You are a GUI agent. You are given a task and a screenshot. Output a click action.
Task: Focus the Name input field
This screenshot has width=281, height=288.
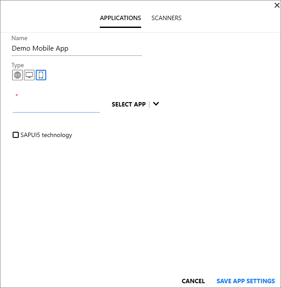(77, 49)
